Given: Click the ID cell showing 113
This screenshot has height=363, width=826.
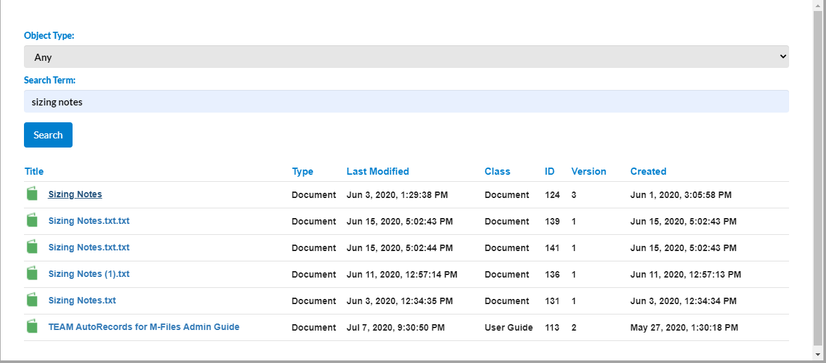Looking at the screenshot, I should coord(552,327).
